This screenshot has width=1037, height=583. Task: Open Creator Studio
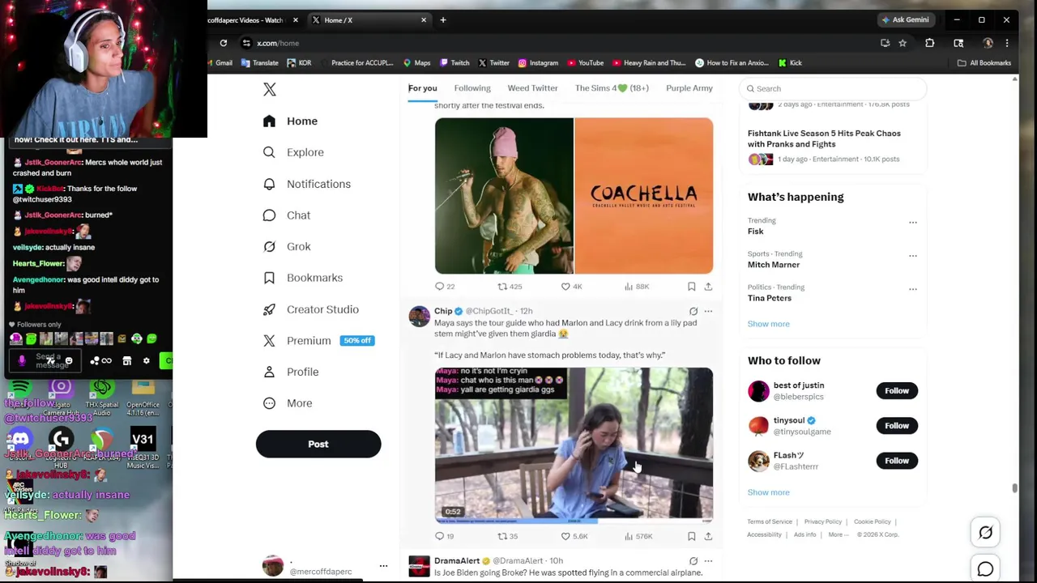[311, 309]
